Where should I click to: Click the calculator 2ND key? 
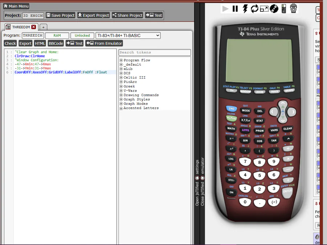tap(231, 109)
